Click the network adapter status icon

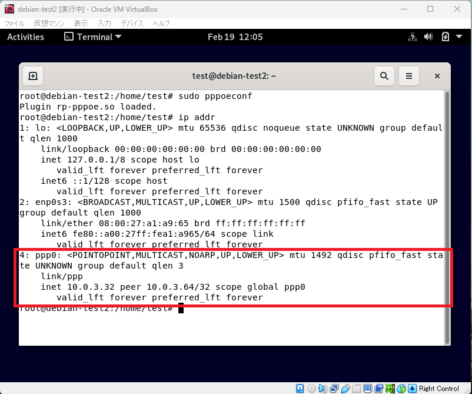point(334,389)
